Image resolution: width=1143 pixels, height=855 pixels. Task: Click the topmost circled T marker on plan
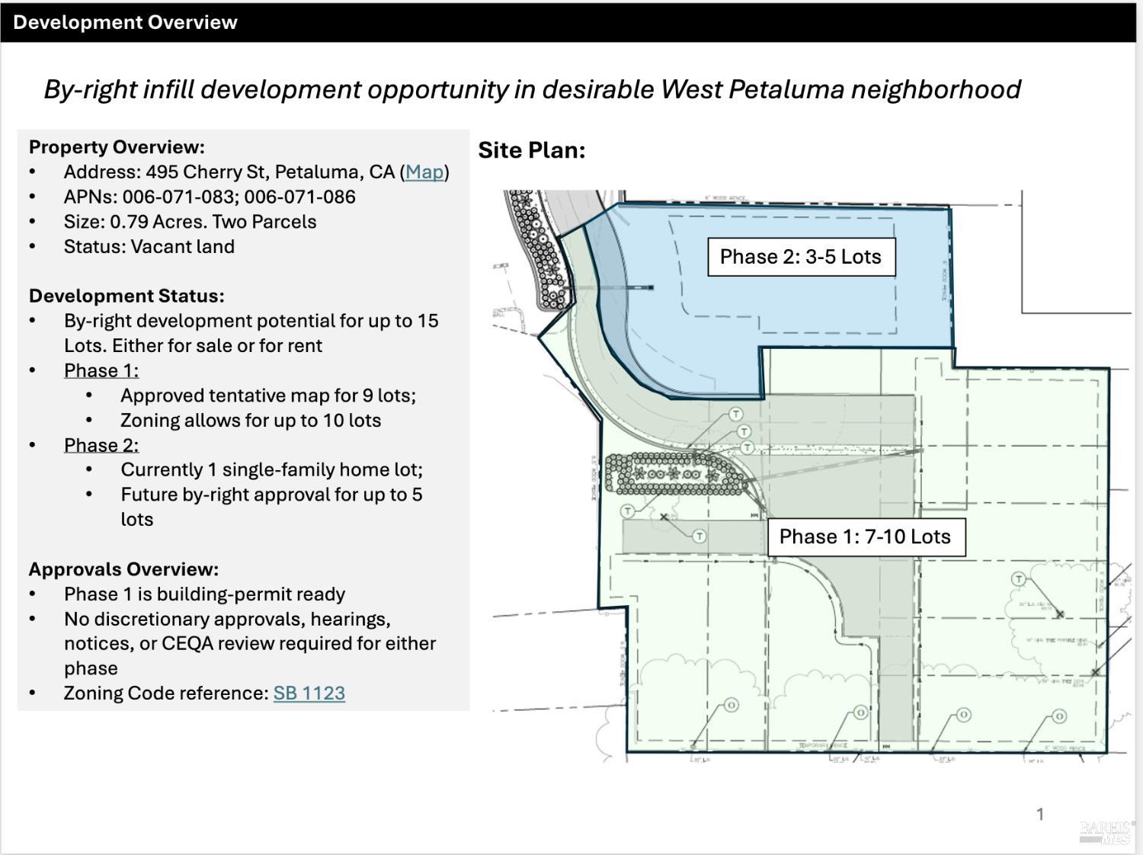[x=735, y=414]
